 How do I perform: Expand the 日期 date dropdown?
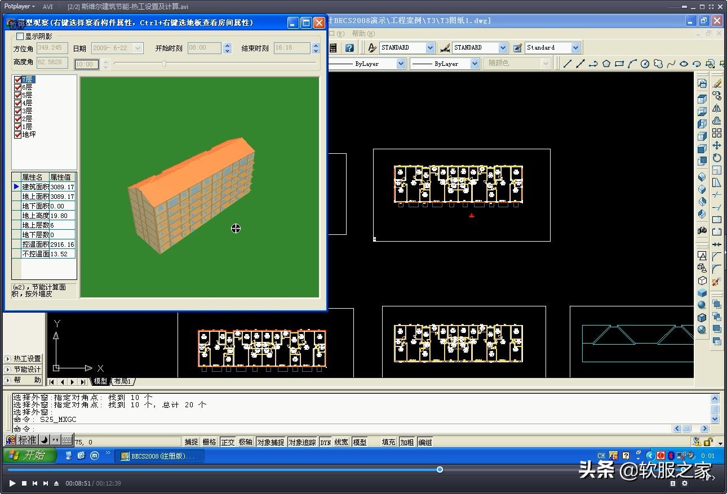coord(138,48)
